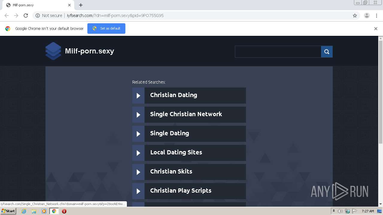Click the Show desktop button on taskbar
Screen dimensions: 383x215
tap(380, 211)
